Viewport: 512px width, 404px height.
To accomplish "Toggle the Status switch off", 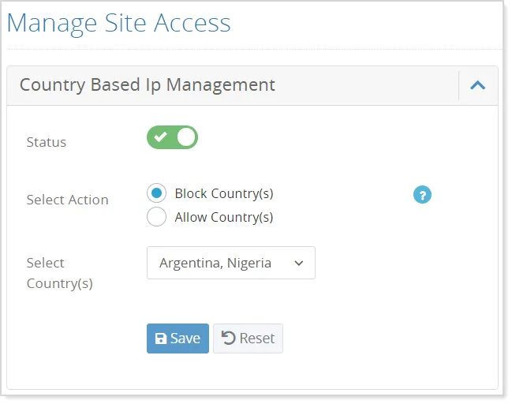I will pyautogui.click(x=172, y=137).
